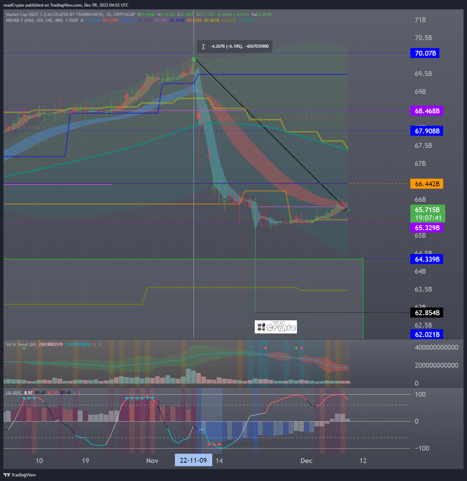Click the O65.686B open value
The width and height of the screenshot is (467, 481).
[146, 15]
